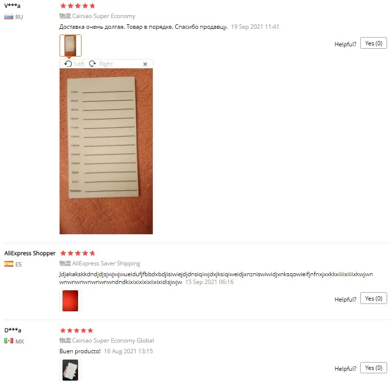Click the AliExpress Saver Shipping label
The height and width of the screenshot is (384, 390).
[106, 263]
